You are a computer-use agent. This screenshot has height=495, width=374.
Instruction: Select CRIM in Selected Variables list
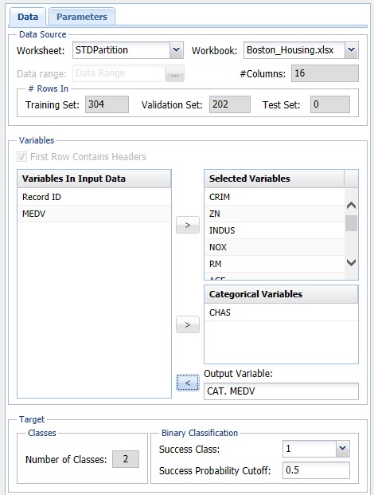(x=275, y=197)
